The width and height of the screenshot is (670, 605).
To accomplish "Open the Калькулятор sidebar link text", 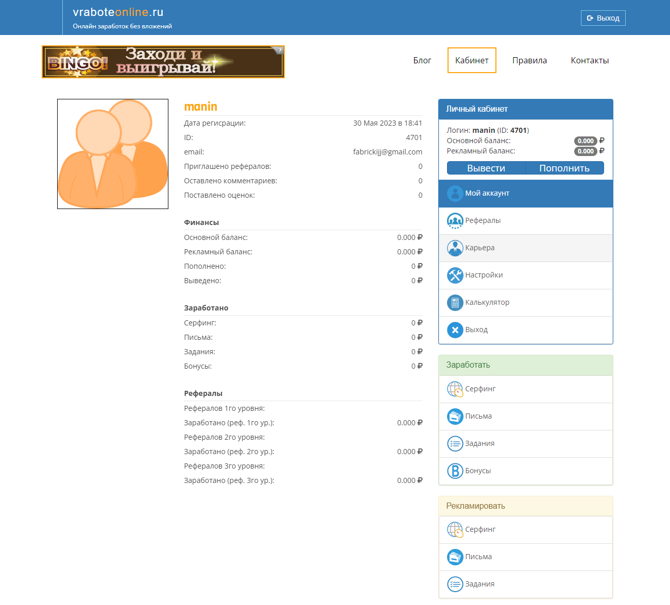I will 487,302.
